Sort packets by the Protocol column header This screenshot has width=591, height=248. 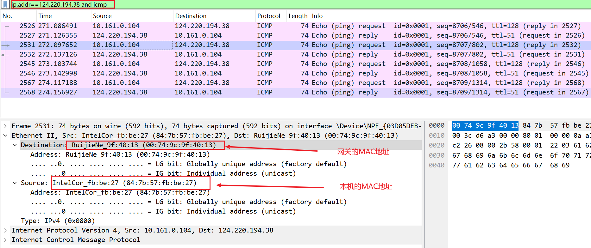pos(271,16)
